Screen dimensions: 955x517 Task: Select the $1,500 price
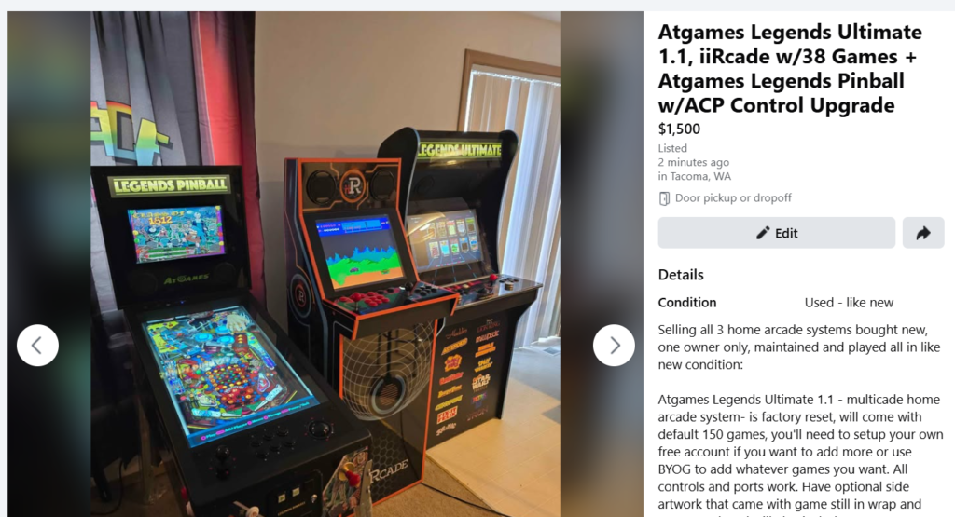tap(679, 129)
